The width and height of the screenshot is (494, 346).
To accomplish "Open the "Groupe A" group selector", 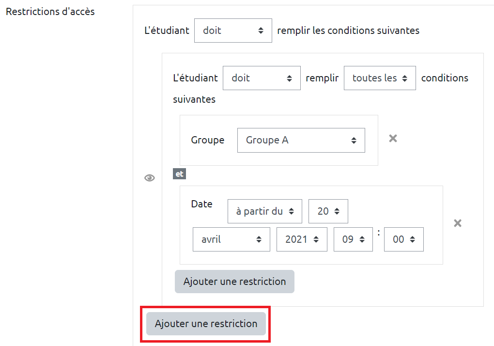I will click(301, 140).
